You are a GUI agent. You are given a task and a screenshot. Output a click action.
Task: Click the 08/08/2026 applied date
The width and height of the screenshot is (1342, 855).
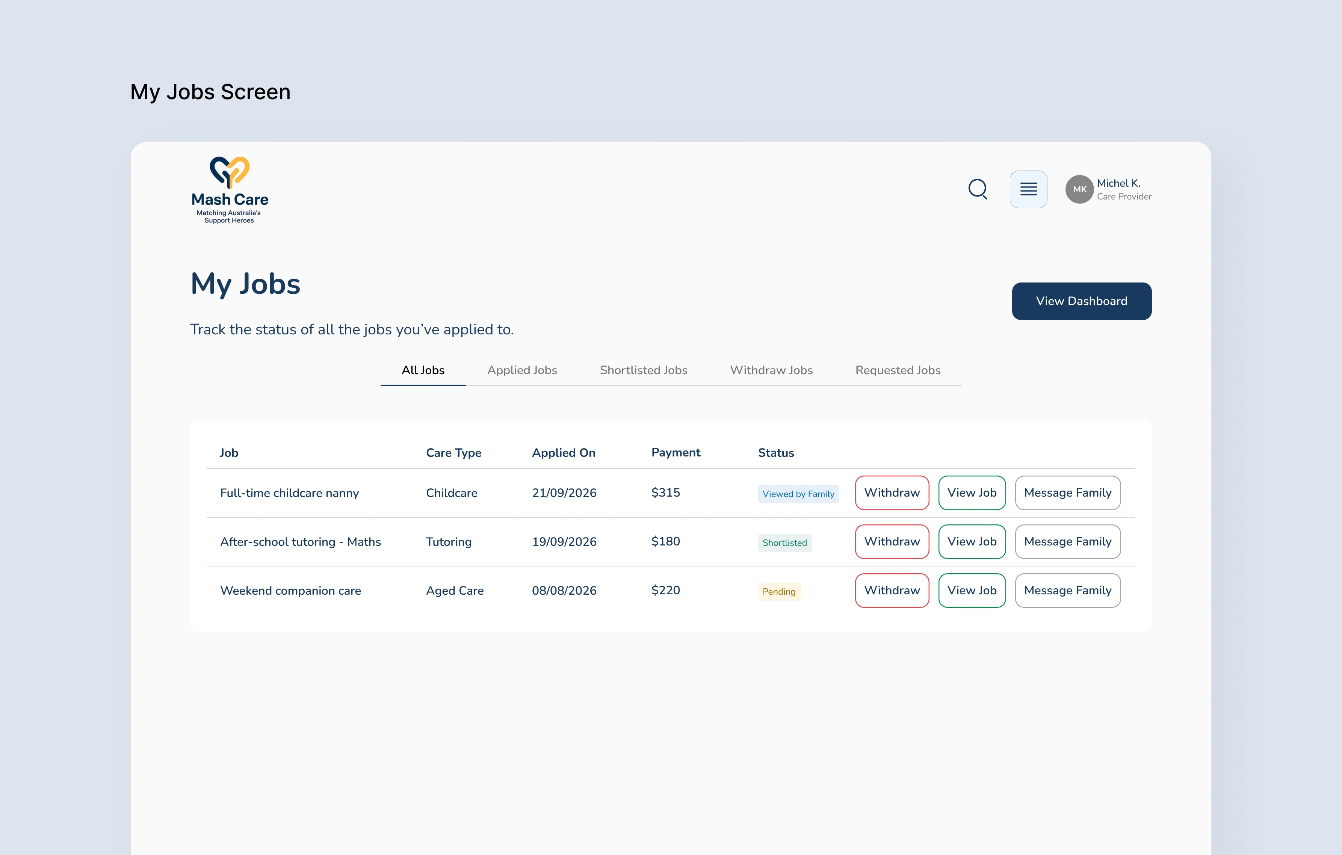point(564,590)
